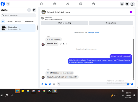This screenshot has height=102, width=138.
Task: Open Debra listing thumbnail in chat header
Action: [x=44, y=12]
